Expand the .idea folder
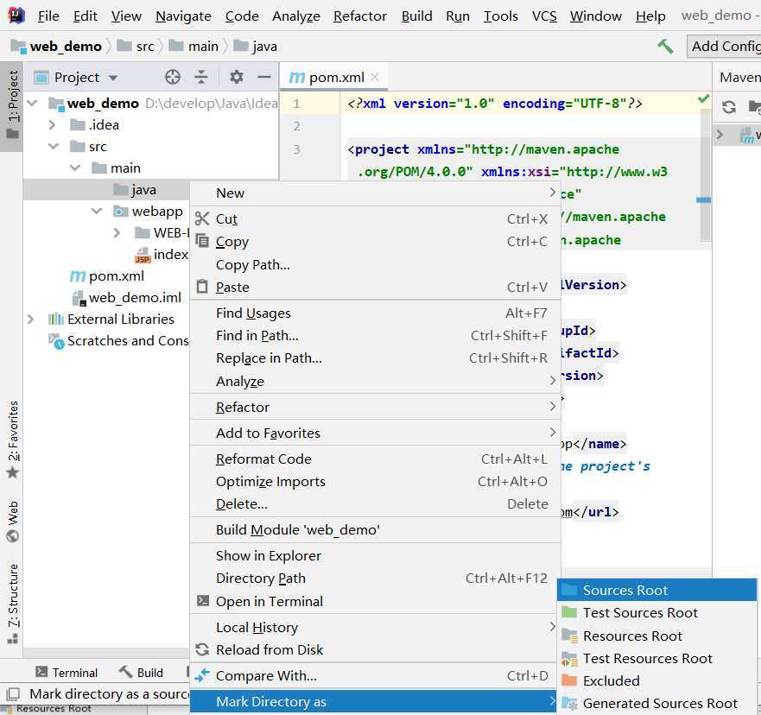The width and height of the screenshot is (761, 715). 53,124
